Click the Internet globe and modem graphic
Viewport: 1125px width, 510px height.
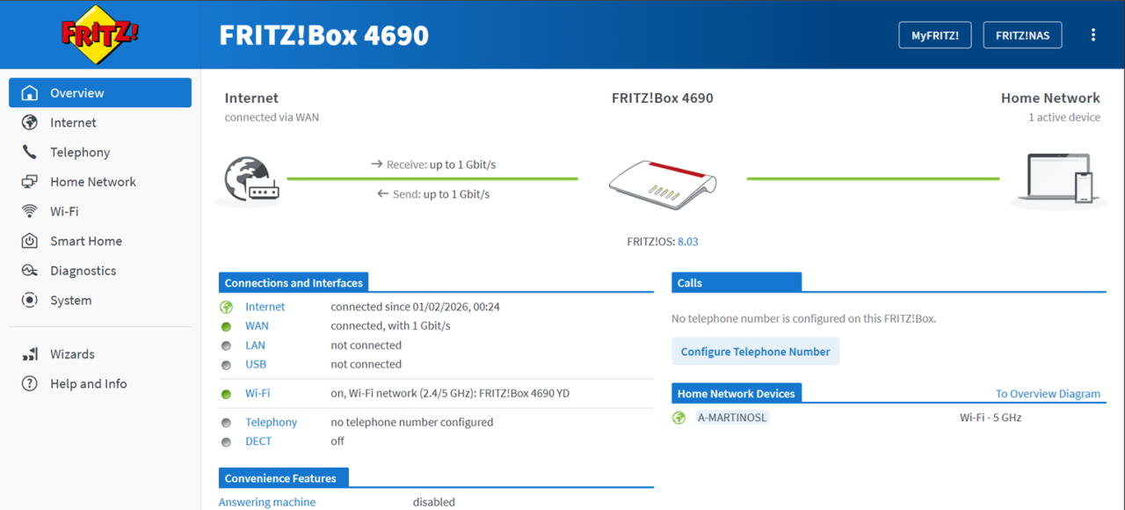pos(251,178)
